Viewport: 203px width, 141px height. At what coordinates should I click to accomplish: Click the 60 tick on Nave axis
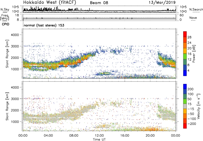click(x=181, y=15)
